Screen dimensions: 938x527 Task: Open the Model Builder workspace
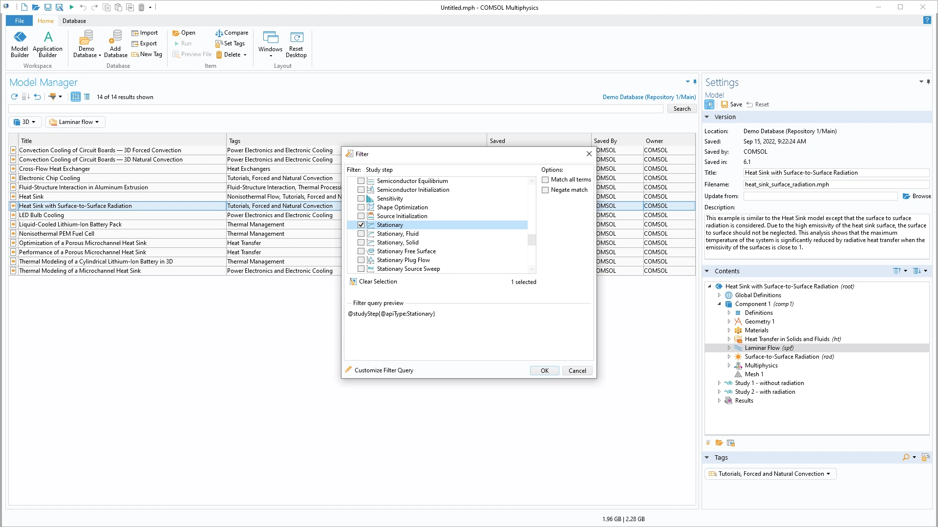point(20,43)
